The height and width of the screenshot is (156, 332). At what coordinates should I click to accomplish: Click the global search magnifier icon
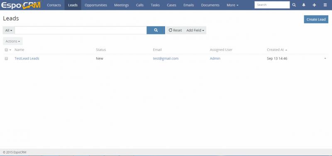[294, 5]
